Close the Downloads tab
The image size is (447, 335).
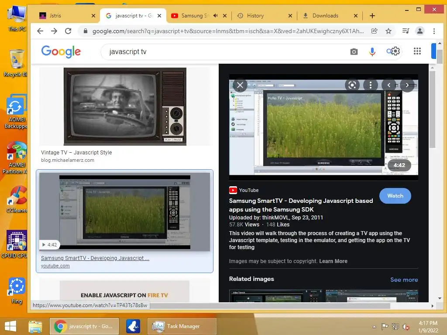coord(355,16)
